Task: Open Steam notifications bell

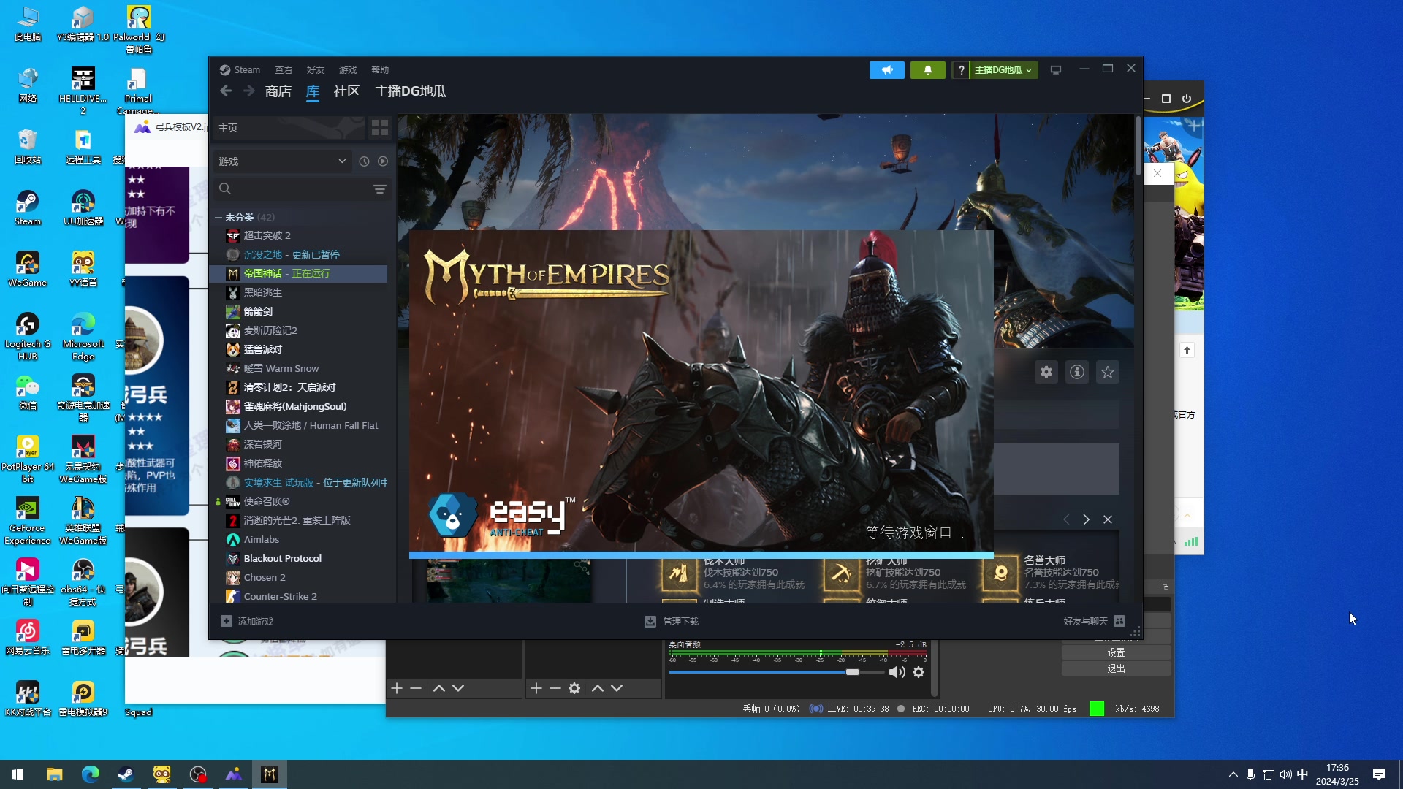Action: pyautogui.click(x=927, y=70)
